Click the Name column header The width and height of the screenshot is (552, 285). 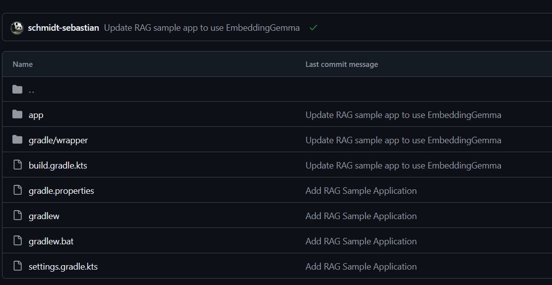[23, 64]
